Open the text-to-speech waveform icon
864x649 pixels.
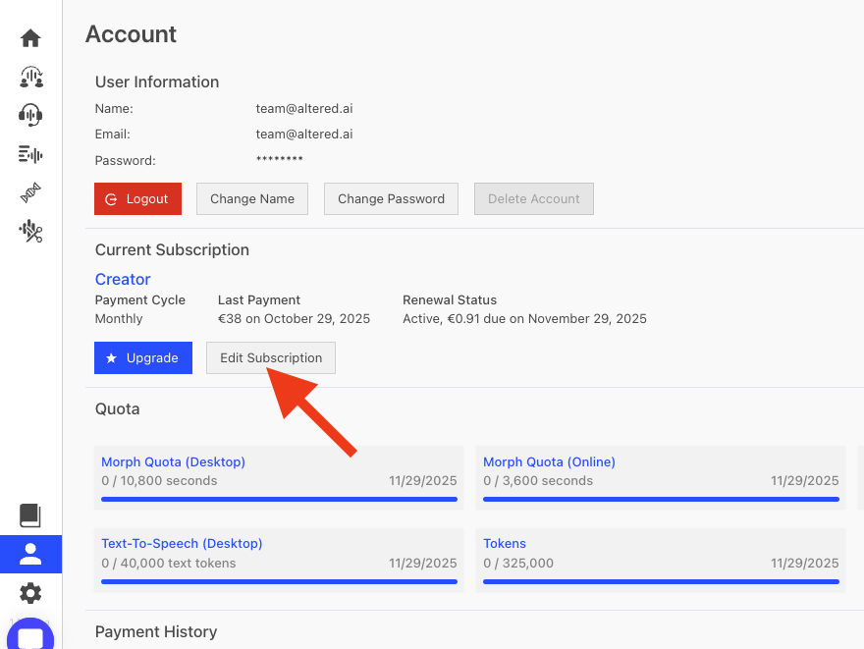(x=30, y=154)
